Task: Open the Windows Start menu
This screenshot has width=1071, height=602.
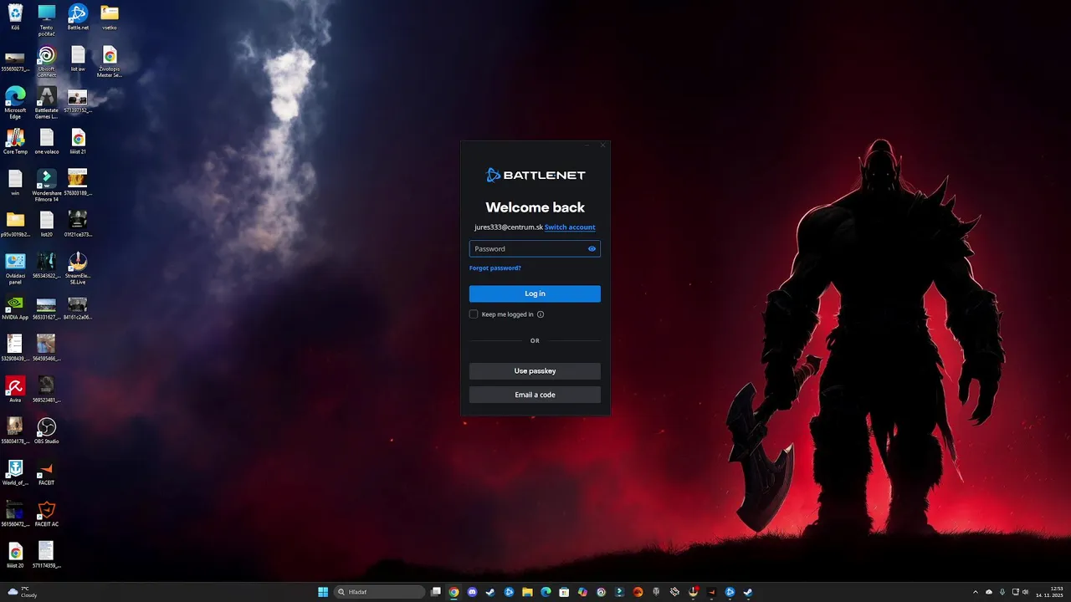Action: [323, 592]
